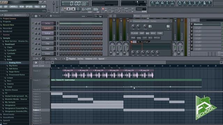
Task: Select the paint brush tool in Playlist toolbar
Action: (44, 59)
